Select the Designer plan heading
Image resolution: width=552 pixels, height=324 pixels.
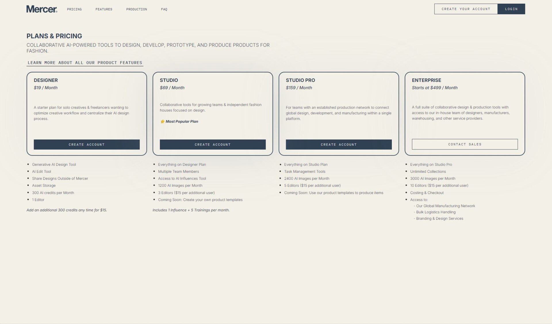(x=46, y=80)
